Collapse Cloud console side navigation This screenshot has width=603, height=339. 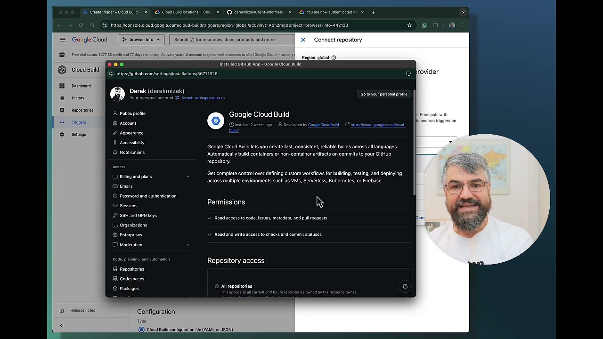click(62, 325)
